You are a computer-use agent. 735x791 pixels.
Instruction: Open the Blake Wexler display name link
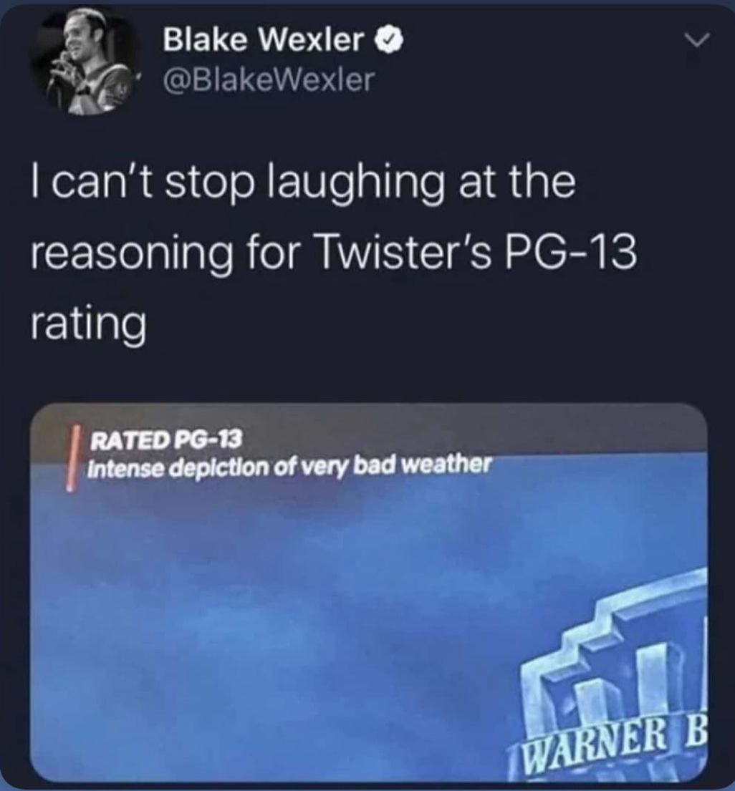[x=264, y=40]
